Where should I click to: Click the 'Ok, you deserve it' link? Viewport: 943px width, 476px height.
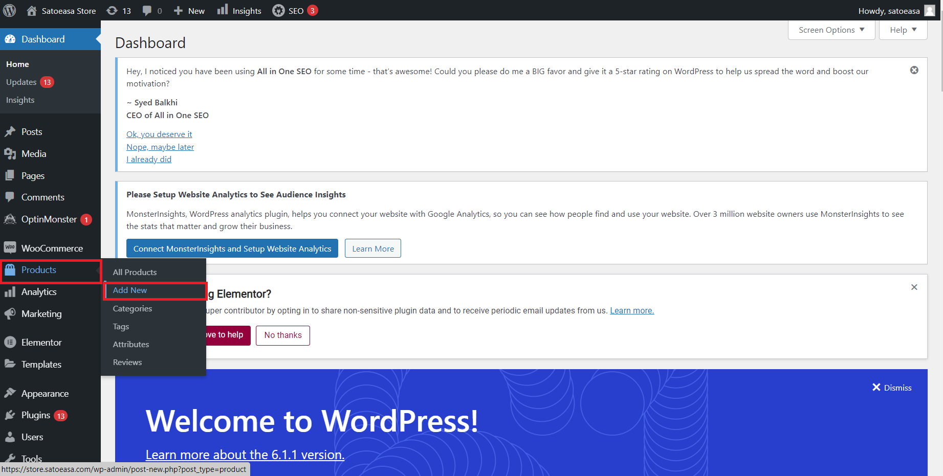click(x=159, y=134)
